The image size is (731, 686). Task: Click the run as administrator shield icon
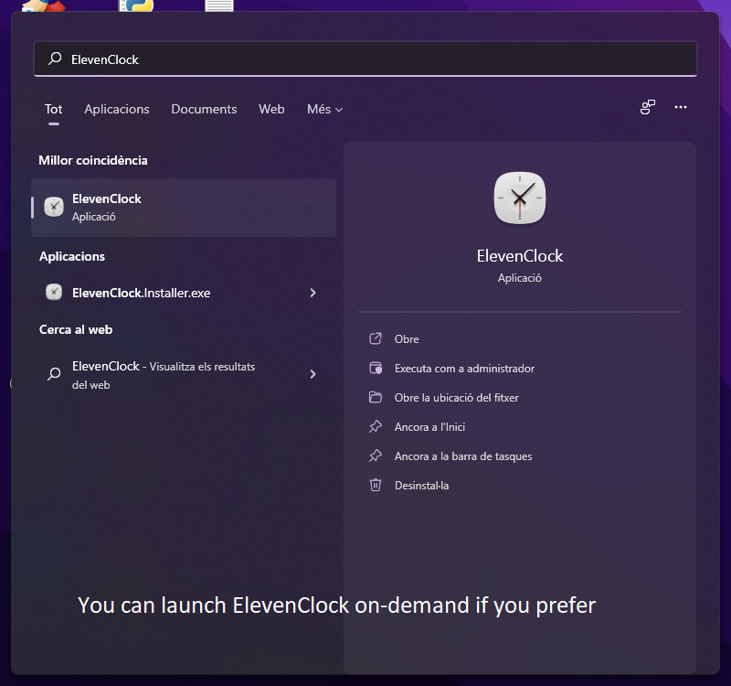(375, 368)
